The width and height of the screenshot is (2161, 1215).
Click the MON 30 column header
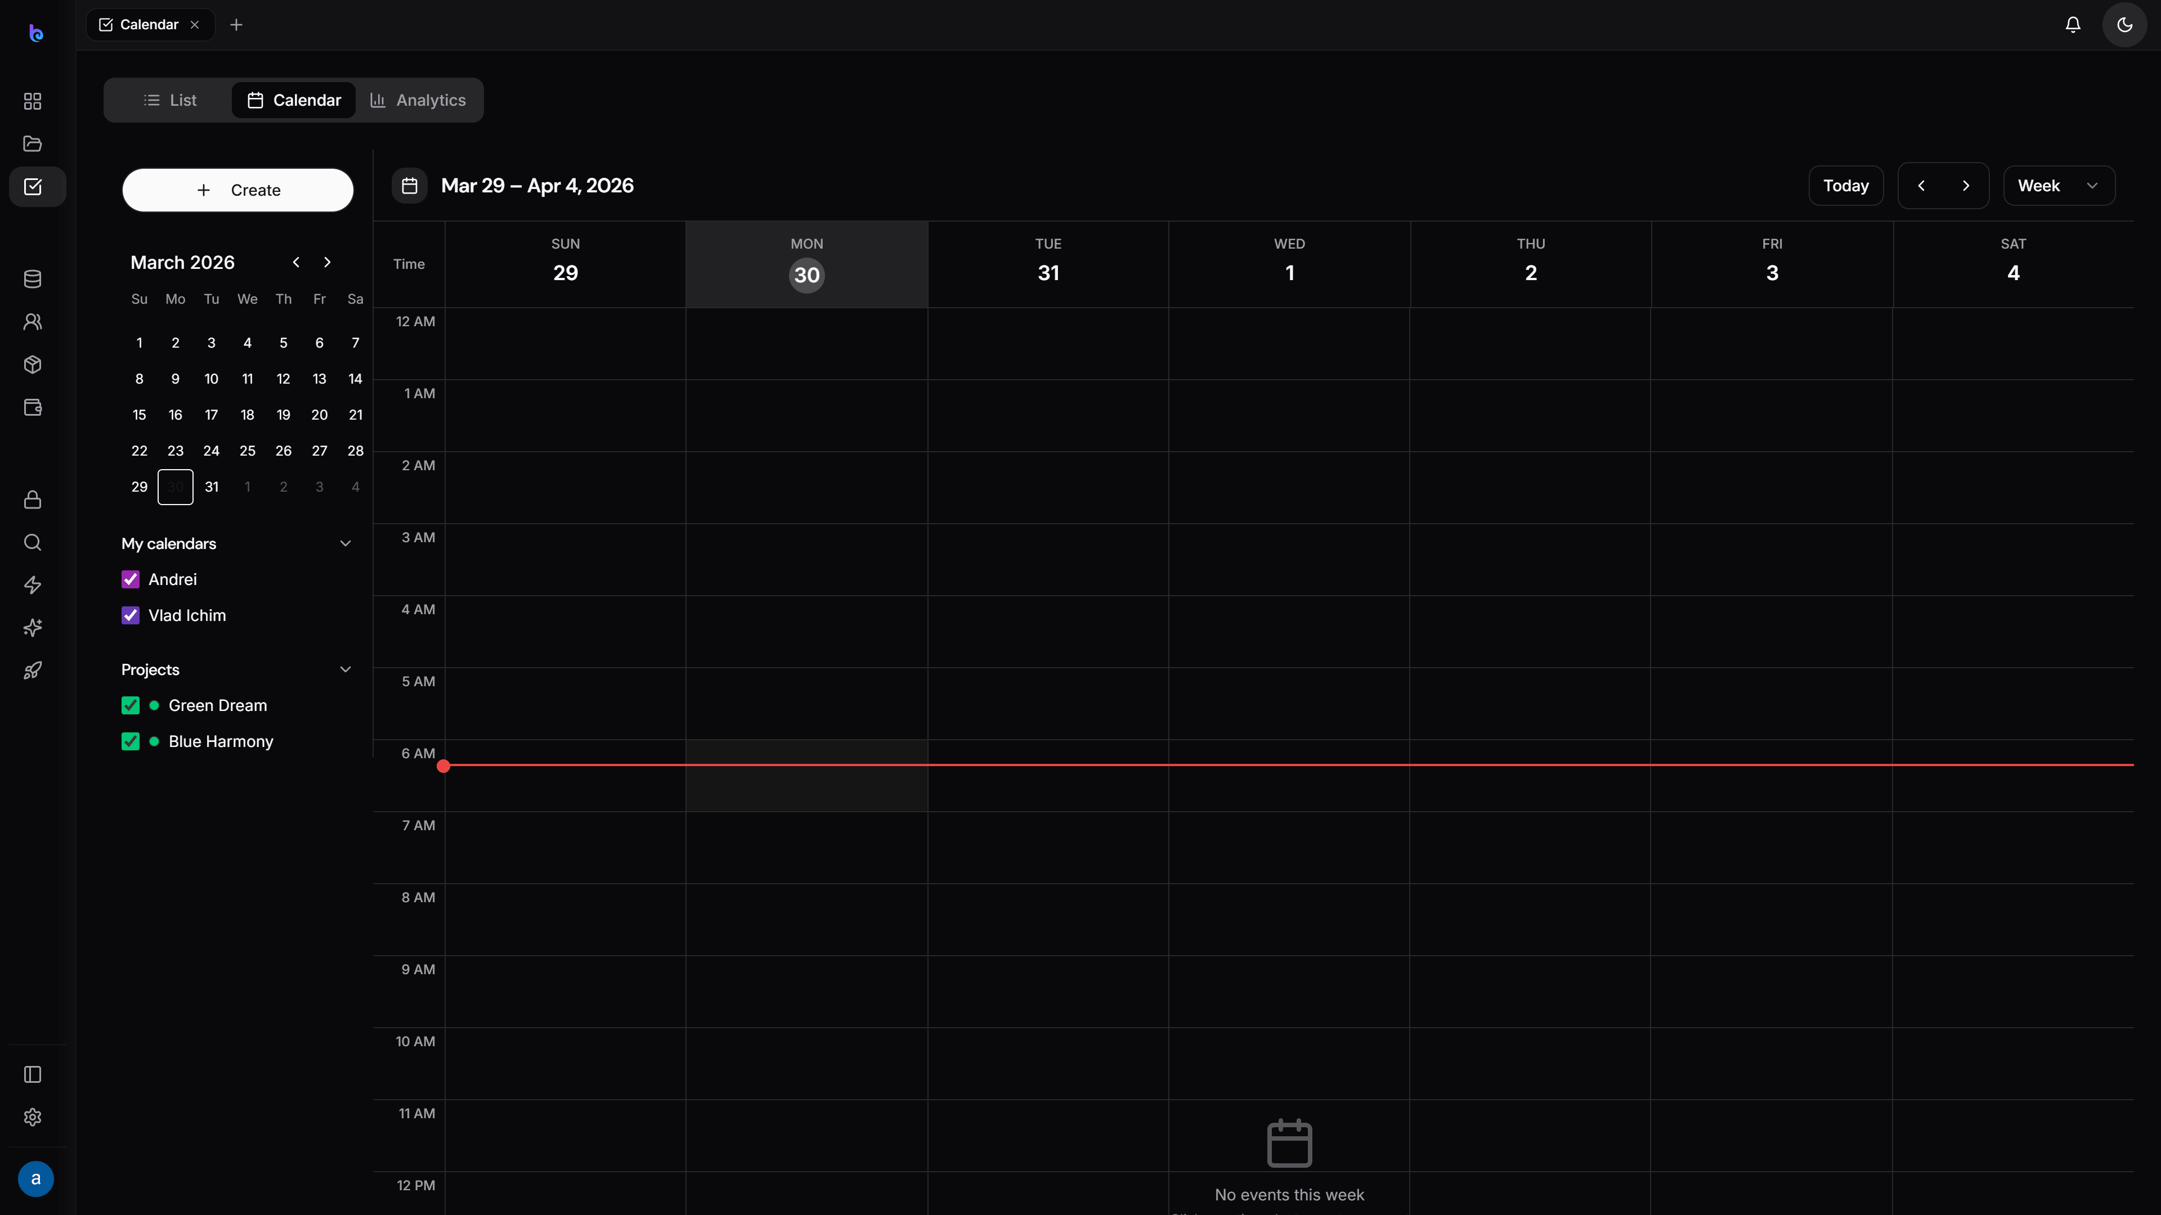807,264
